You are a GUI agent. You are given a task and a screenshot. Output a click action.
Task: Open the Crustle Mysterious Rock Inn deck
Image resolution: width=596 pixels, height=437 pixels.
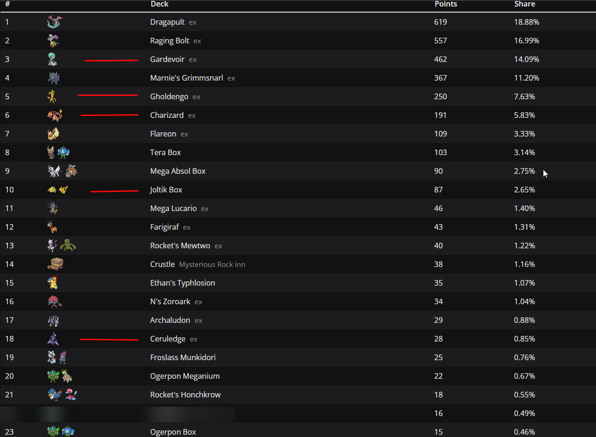pos(198,264)
